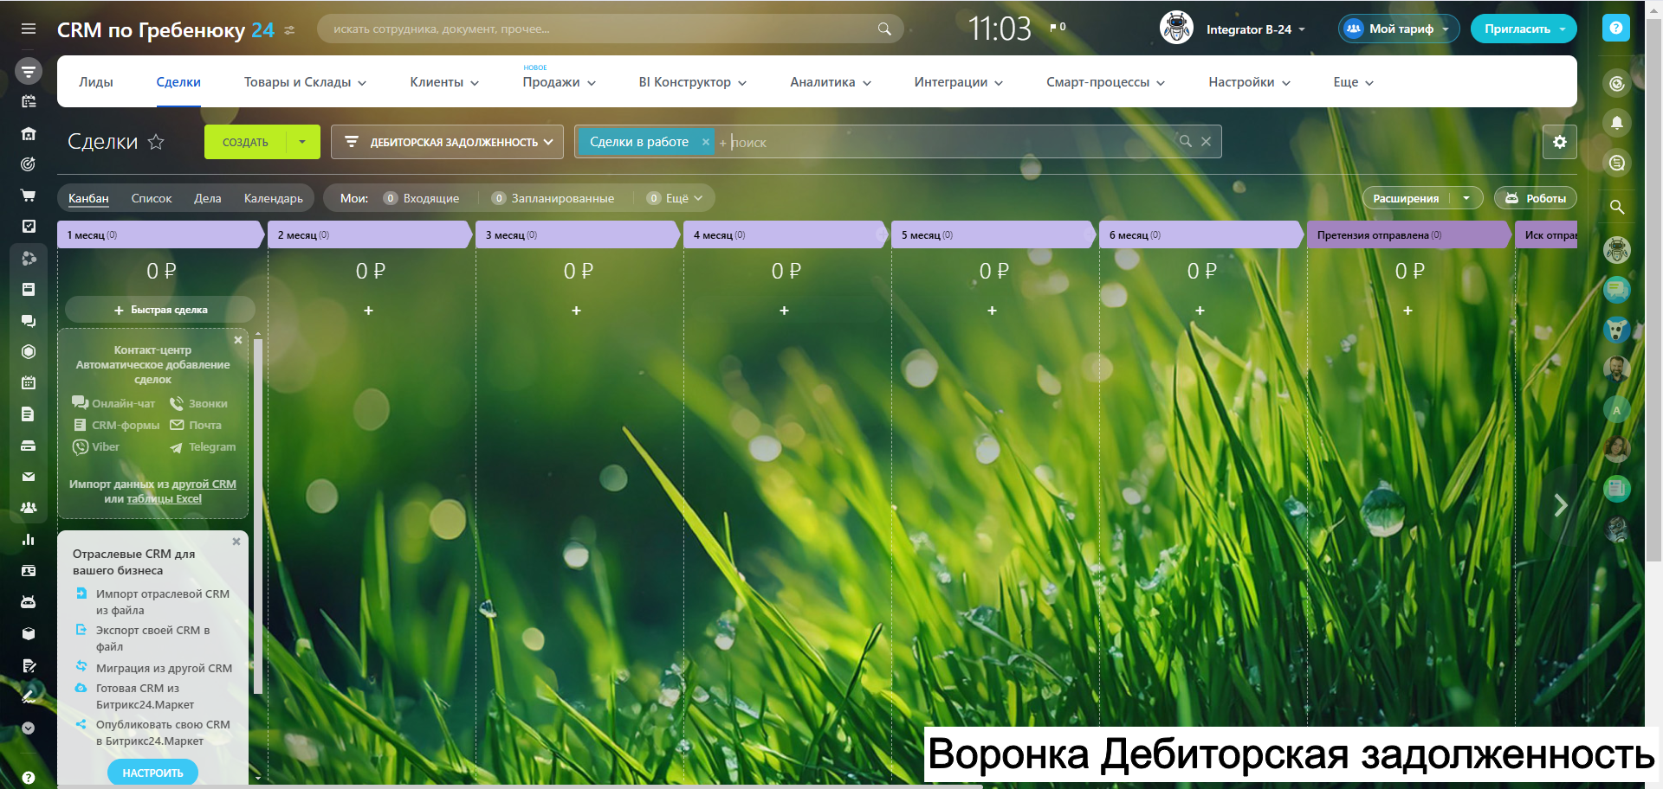Click the НАСТРОИТЬ button

[x=152, y=773]
